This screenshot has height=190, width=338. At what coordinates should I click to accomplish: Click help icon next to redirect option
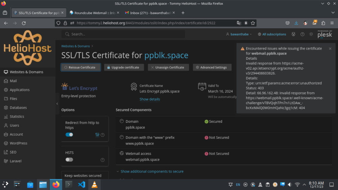tap(103, 135)
